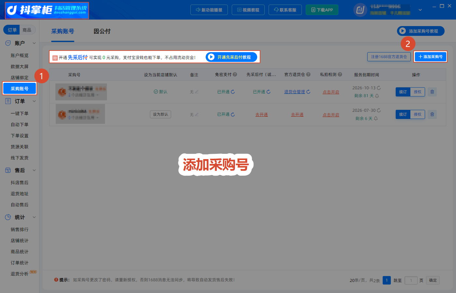Viewport: 456px width, 293px height.
Task: Click the 订单 section icon in sidebar
Action: (8, 101)
